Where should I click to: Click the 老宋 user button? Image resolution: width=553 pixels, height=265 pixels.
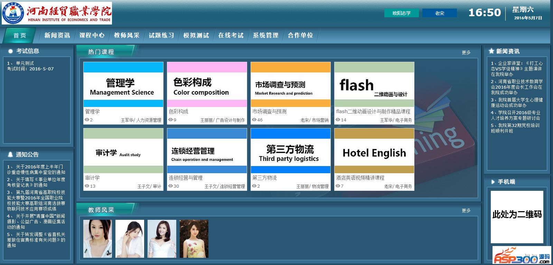440,13
